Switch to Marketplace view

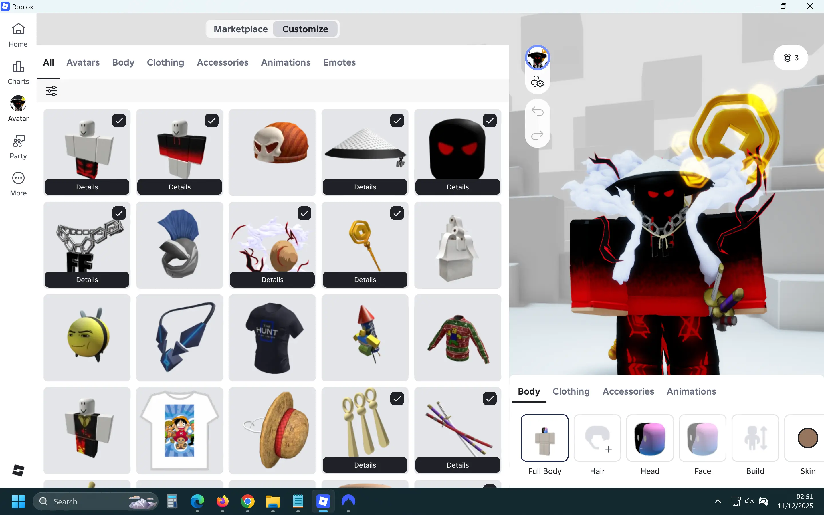pyautogui.click(x=240, y=29)
